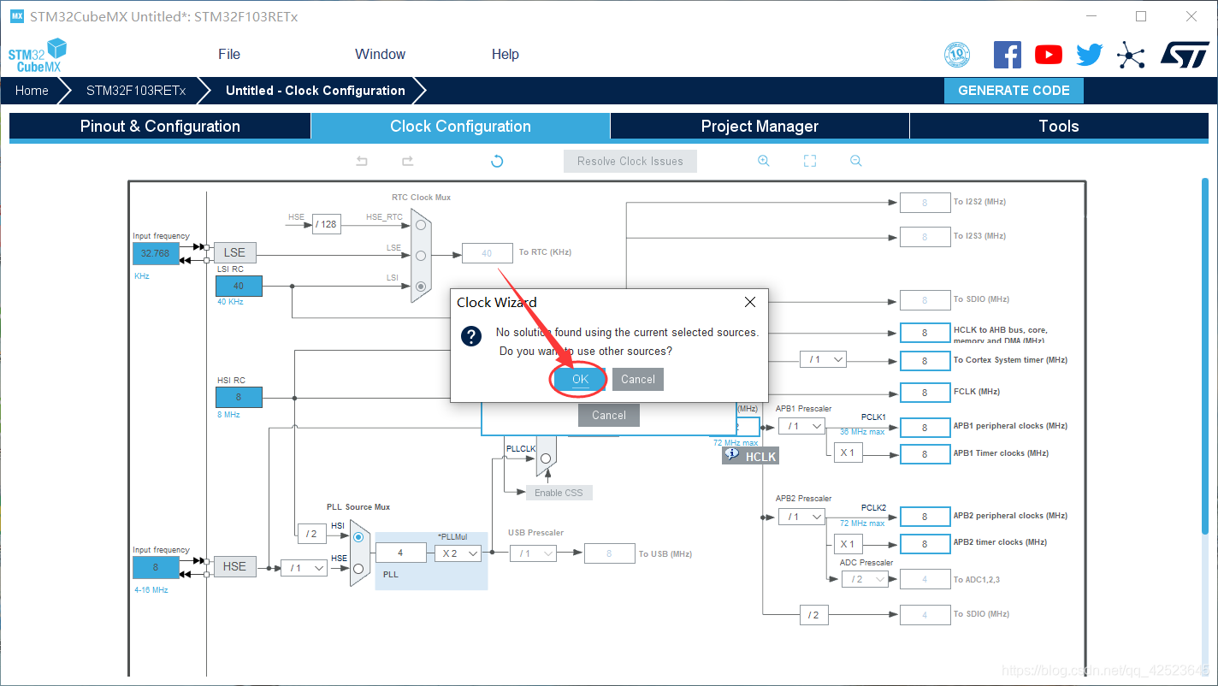This screenshot has height=686, width=1218.
Task: Go to STM32F103RETx breadcrumb
Action: coord(136,91)
